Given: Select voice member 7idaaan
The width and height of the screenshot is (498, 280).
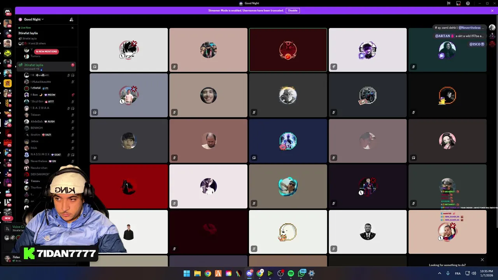Looking at the screenshot, I should pos(49,115).
